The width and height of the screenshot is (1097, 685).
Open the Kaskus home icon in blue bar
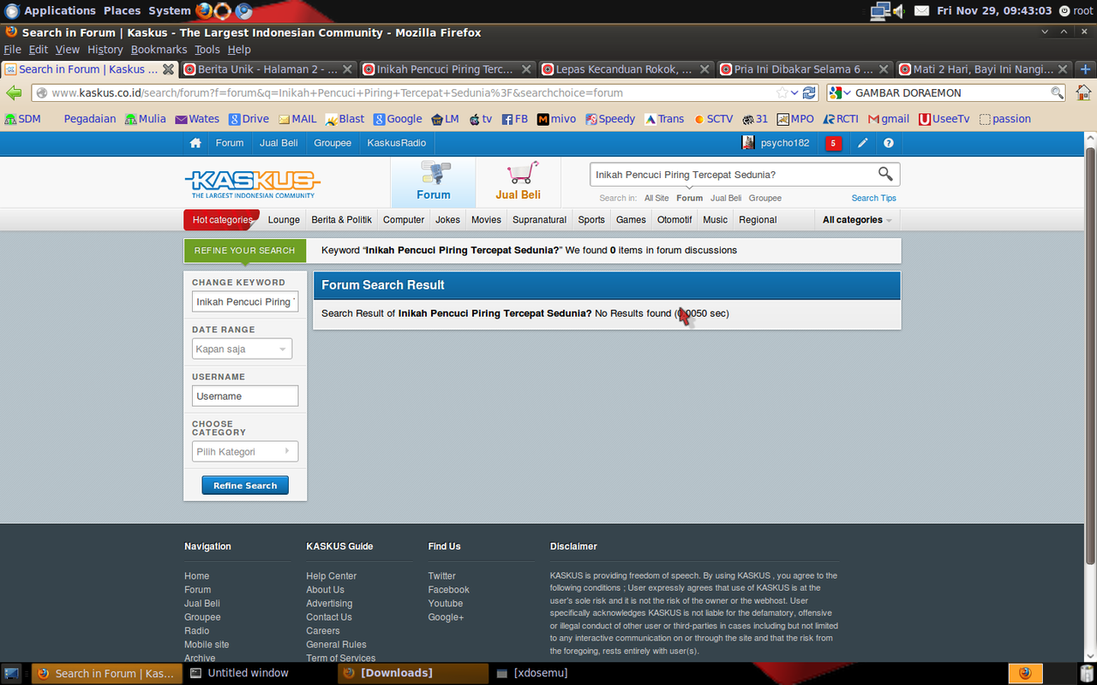click(195, 143)
